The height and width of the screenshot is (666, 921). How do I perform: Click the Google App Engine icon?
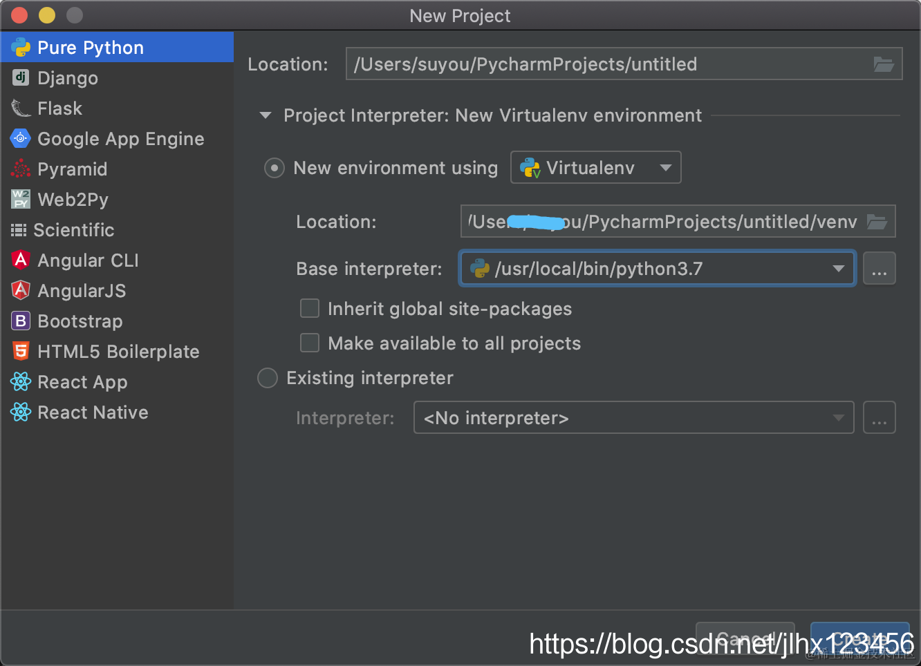tap(21, 139)
